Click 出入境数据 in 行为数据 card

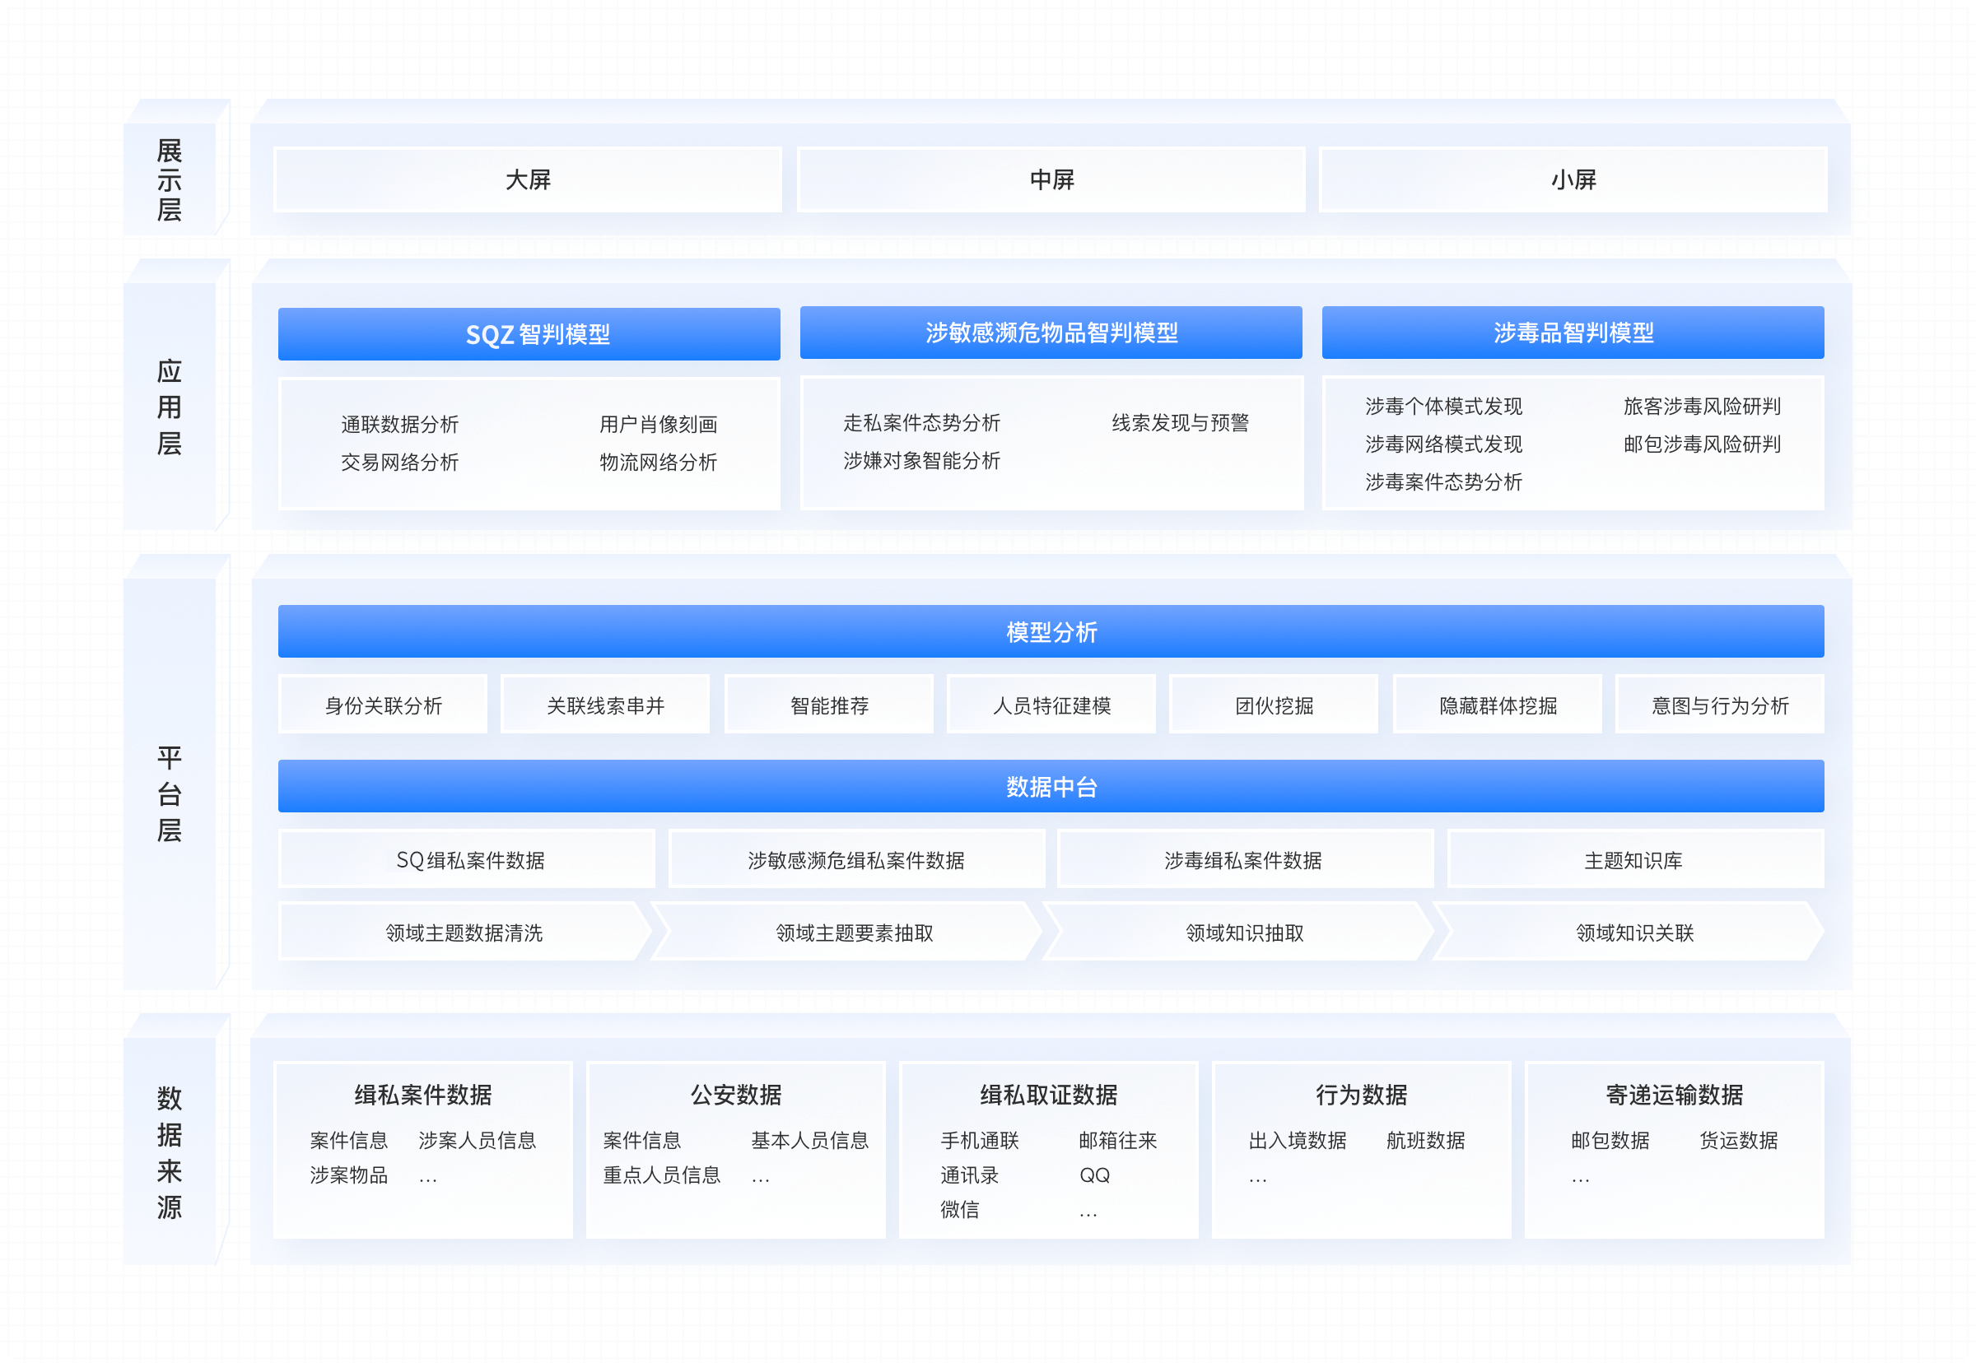click(1297, 1140)
